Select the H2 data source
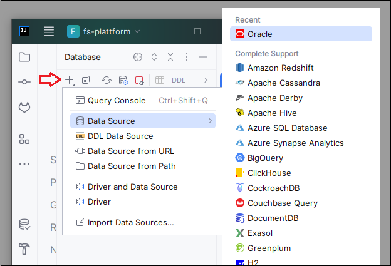The height and width of the screenshot is (266, 391). pos(301,262)
